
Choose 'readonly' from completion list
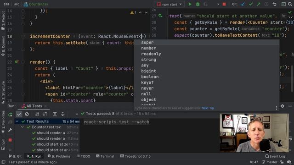[207, 54]
